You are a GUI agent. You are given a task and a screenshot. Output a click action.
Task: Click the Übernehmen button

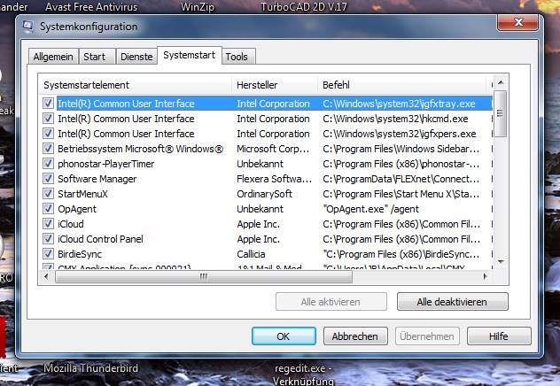point(427,336)
